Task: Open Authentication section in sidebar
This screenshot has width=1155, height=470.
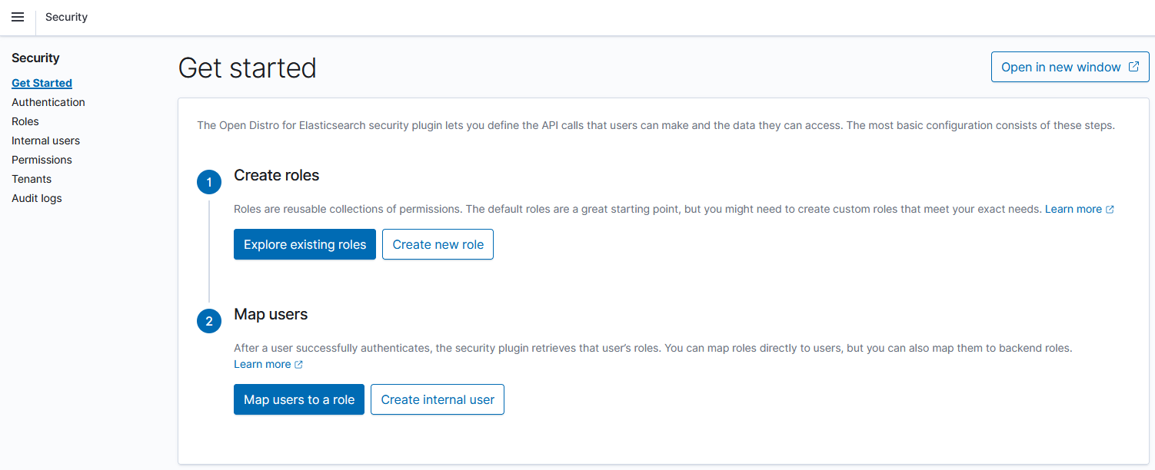Action: 48,102
